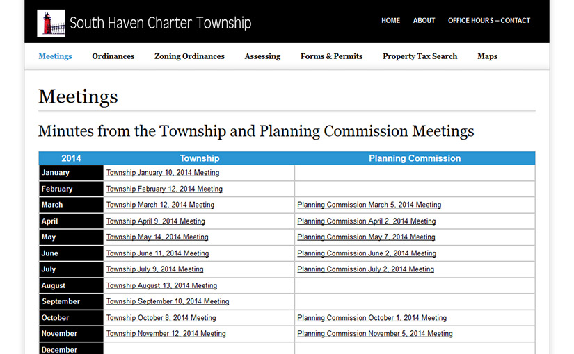Open Property Tax Search
The height and width of the screenshot is (354, 574).
click(420, 56)
